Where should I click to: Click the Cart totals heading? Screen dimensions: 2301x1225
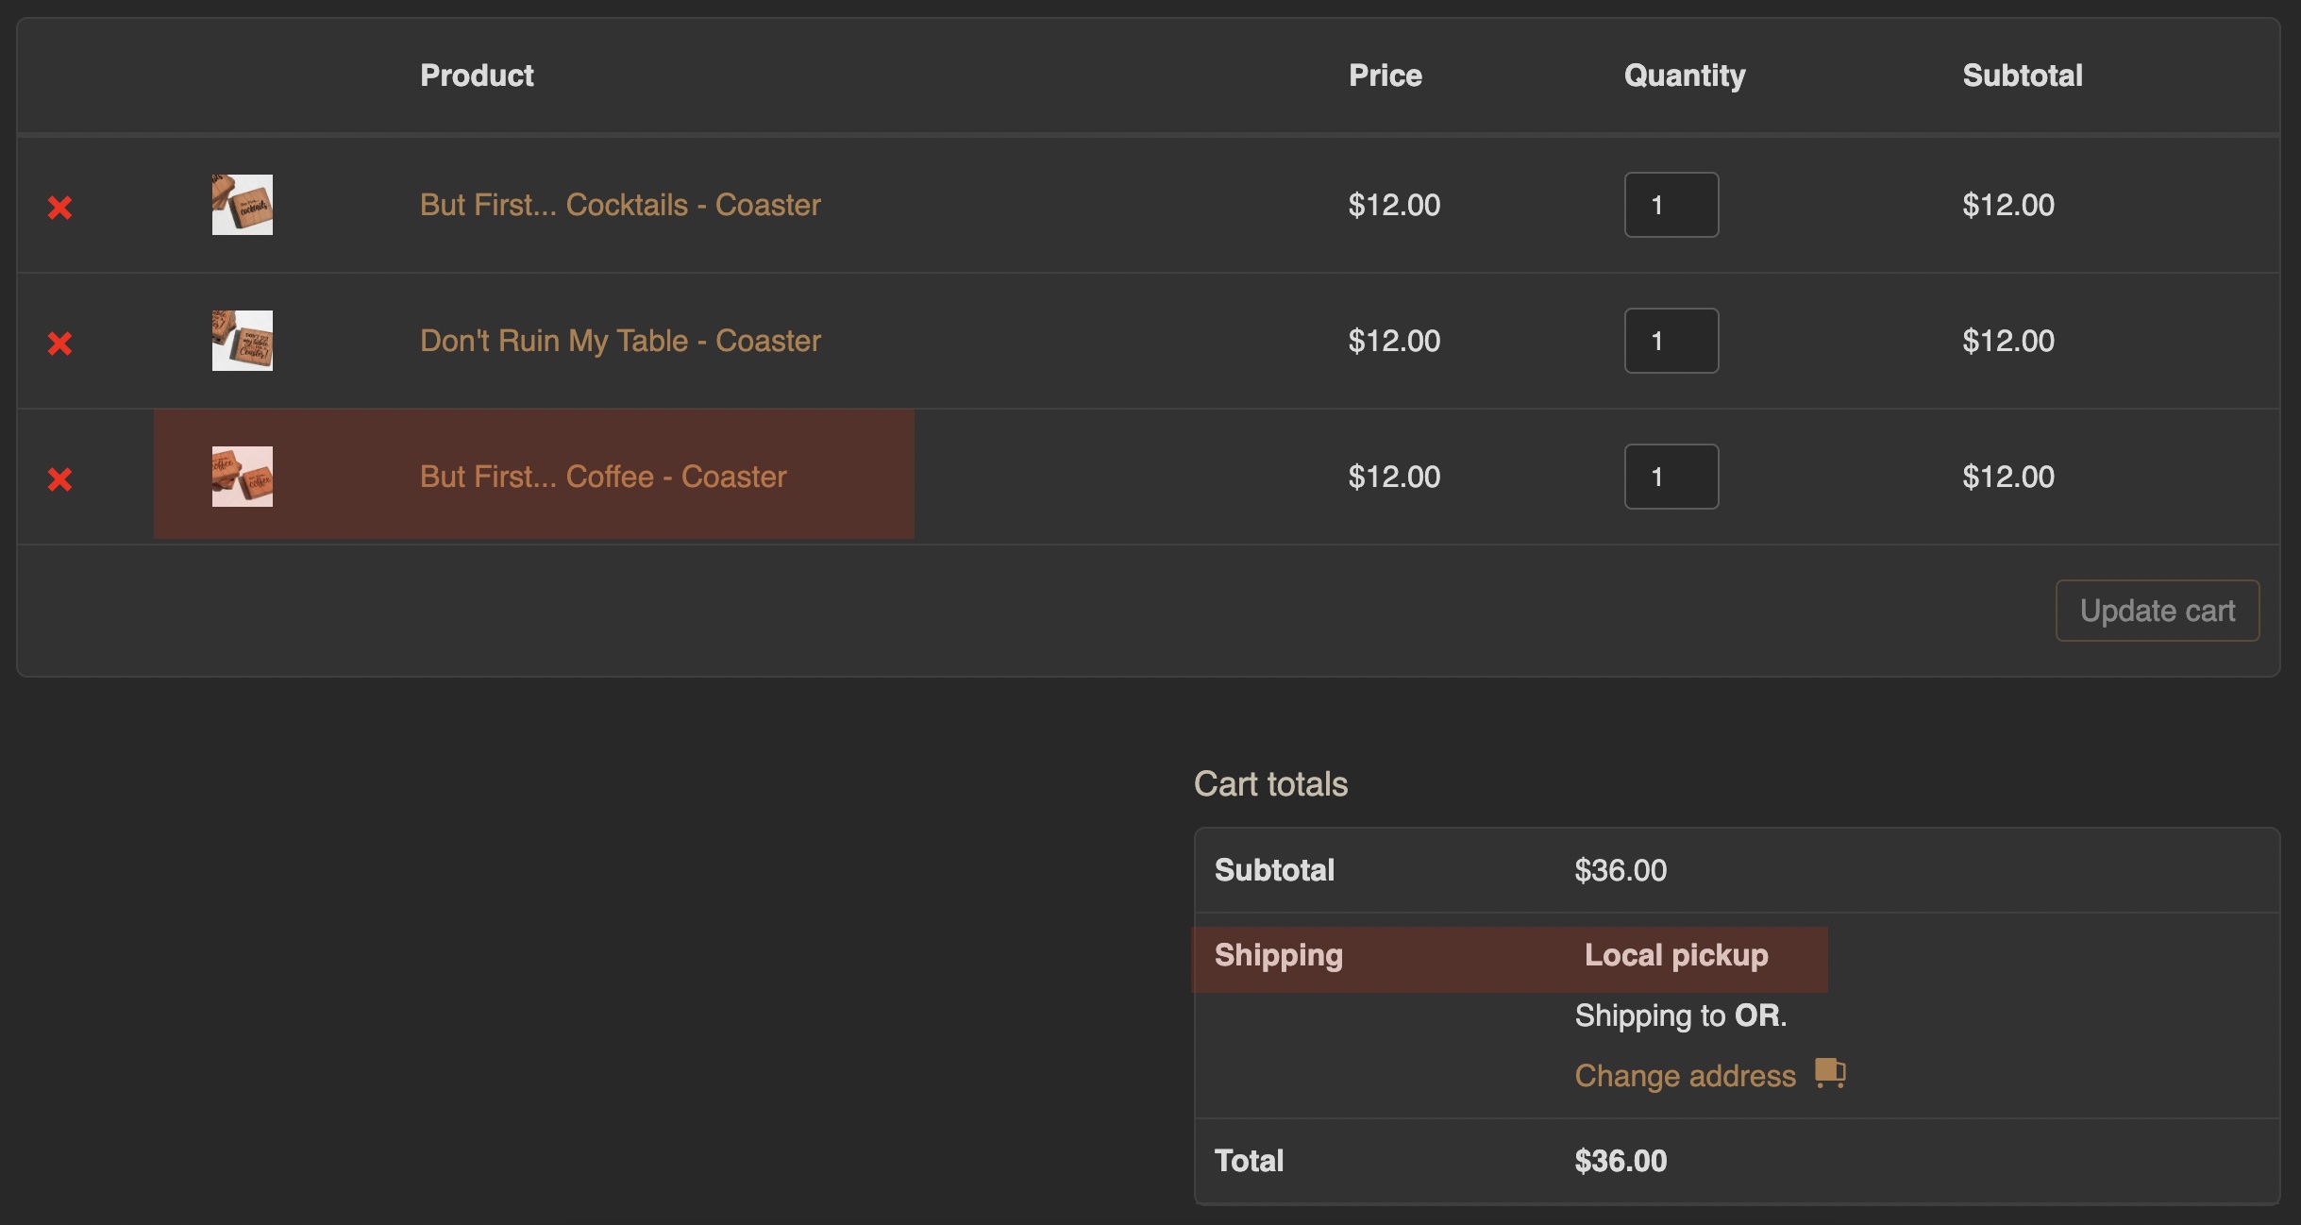1270,784
